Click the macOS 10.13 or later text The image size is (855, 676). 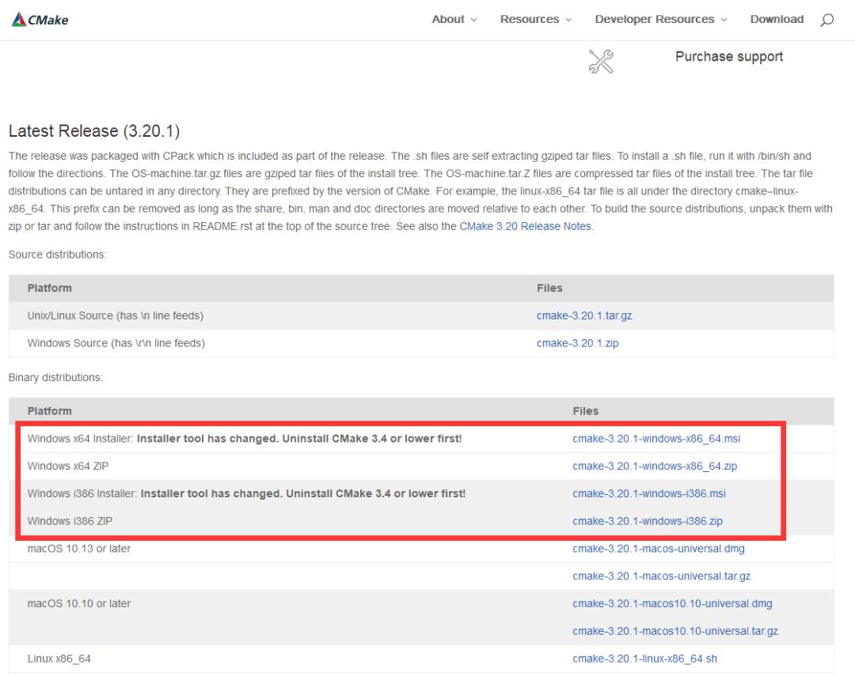point(79,549)
